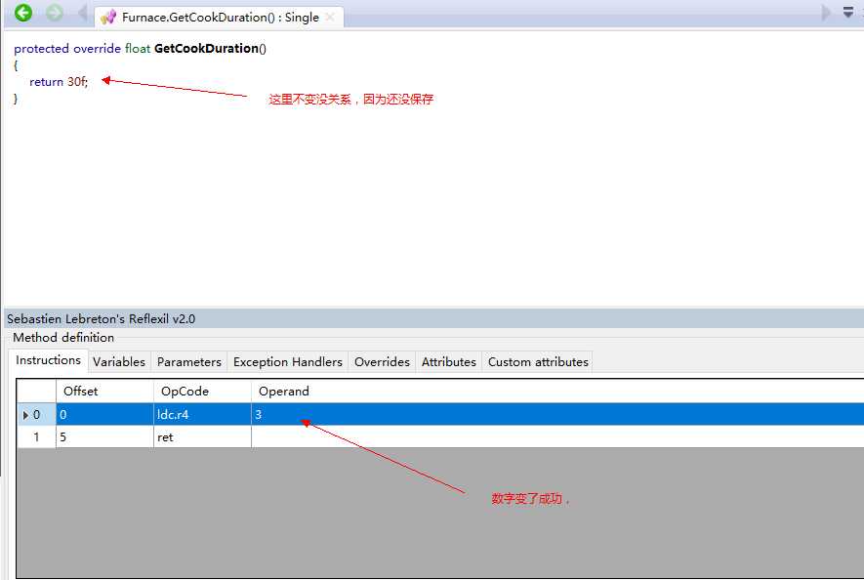Go to the Overrides tab
864x580 pixels.
point(382,361)
